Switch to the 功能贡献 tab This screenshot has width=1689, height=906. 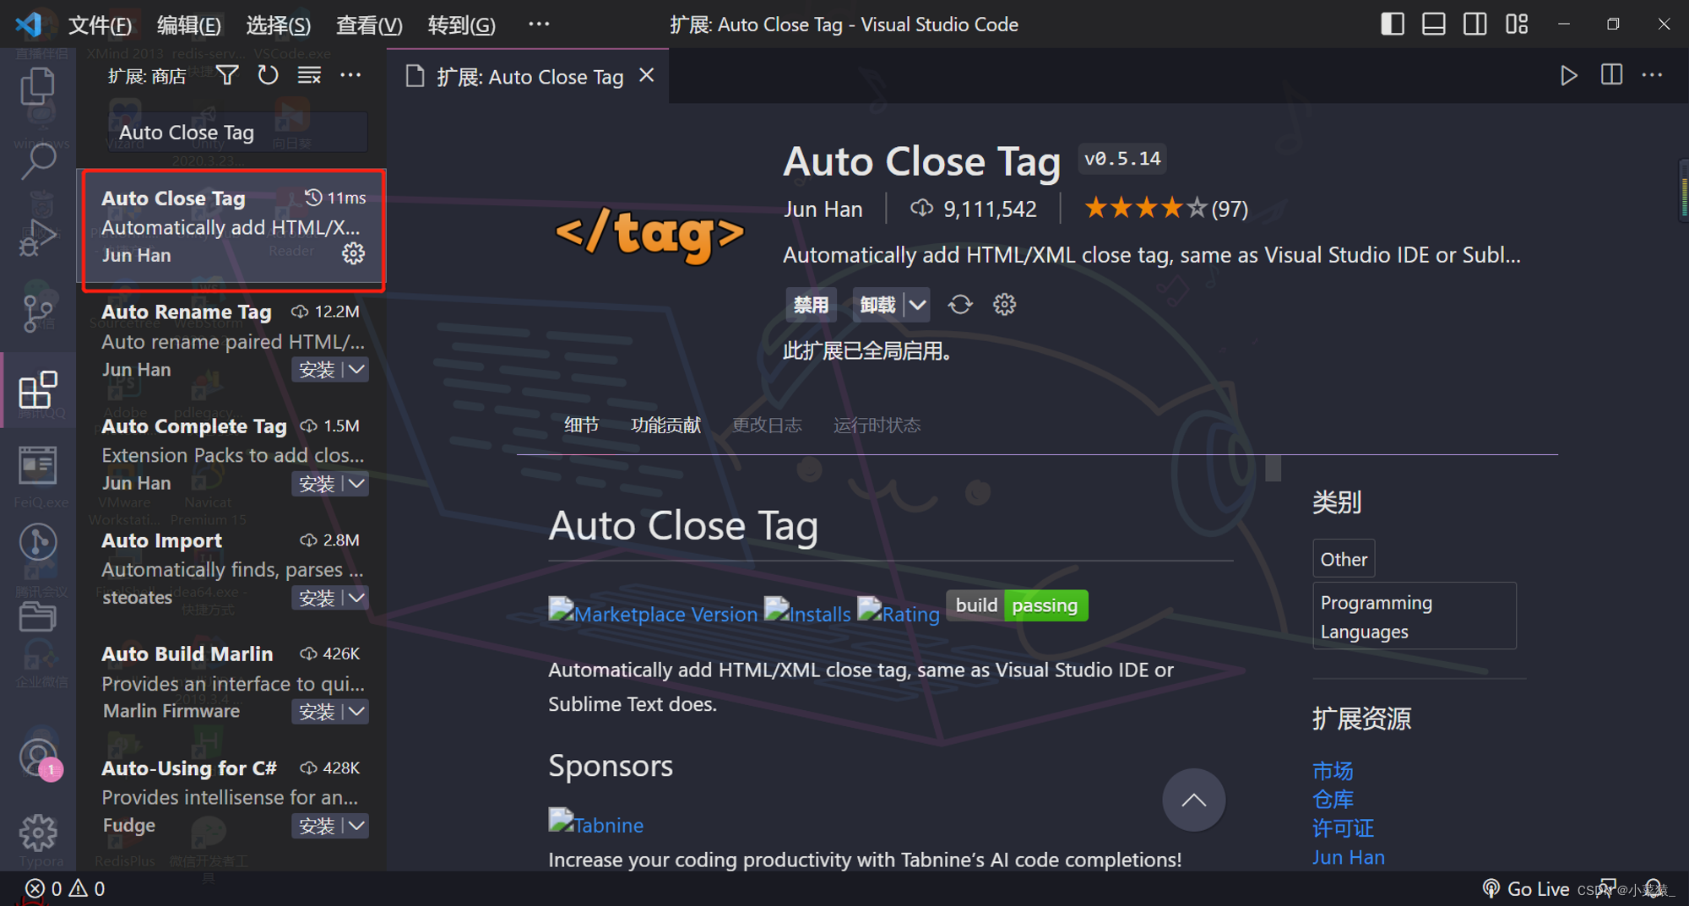coord(665,425)
